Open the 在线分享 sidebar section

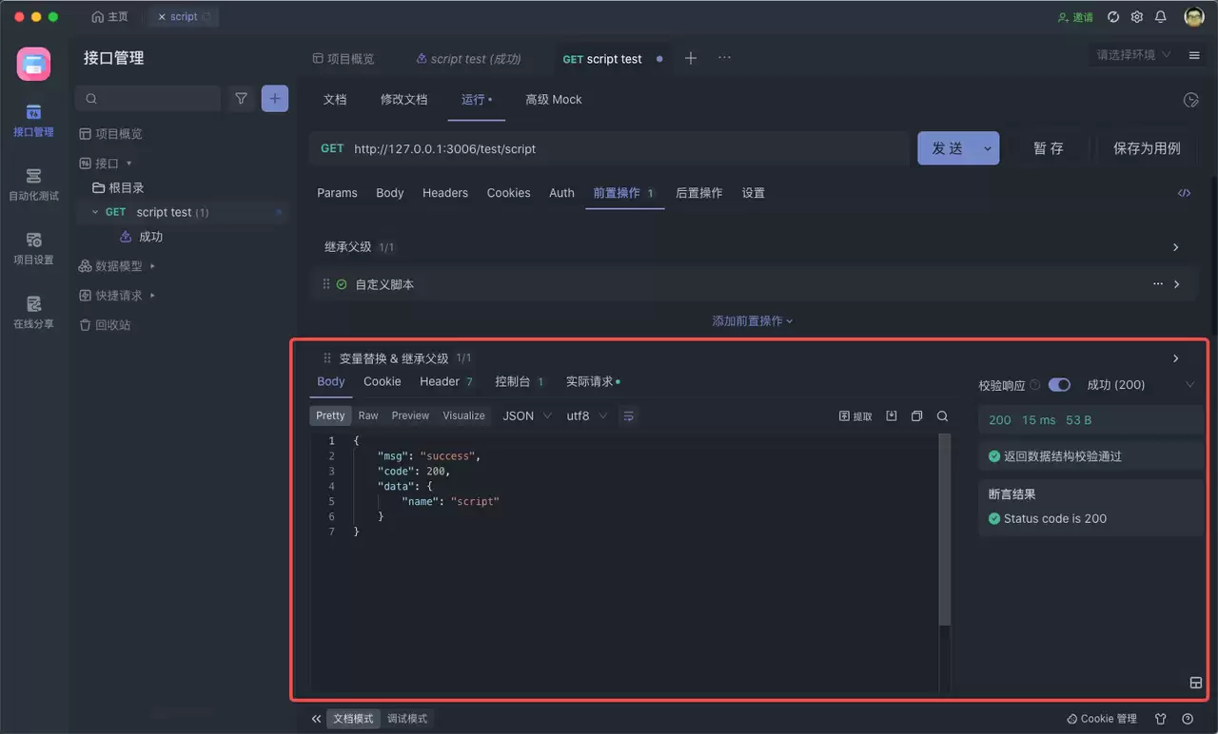[x=33, y=313]
